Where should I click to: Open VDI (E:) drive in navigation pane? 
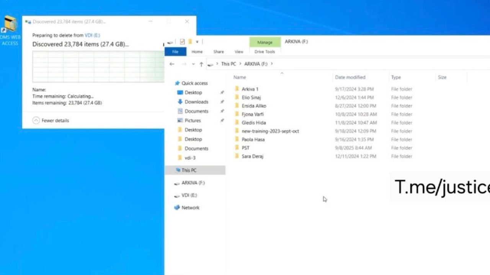point(189,195)
